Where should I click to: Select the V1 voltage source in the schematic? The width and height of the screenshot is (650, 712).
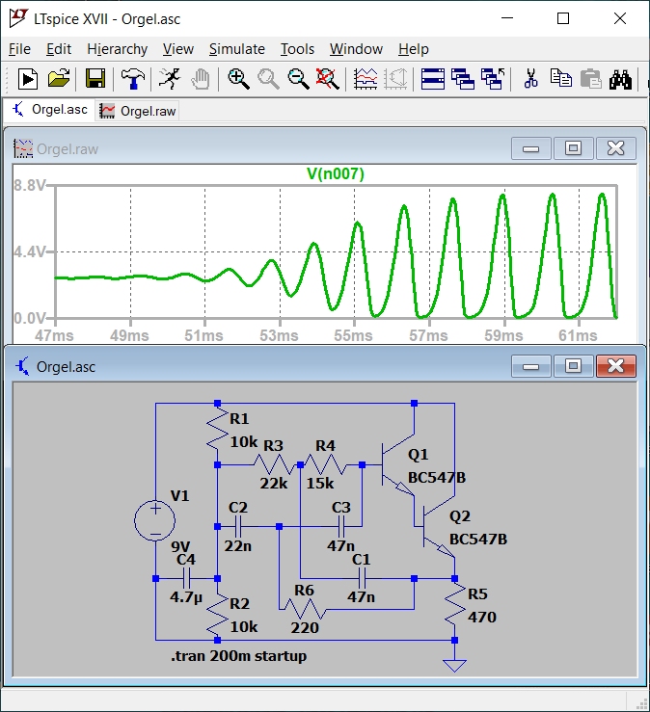click(155, 521)
